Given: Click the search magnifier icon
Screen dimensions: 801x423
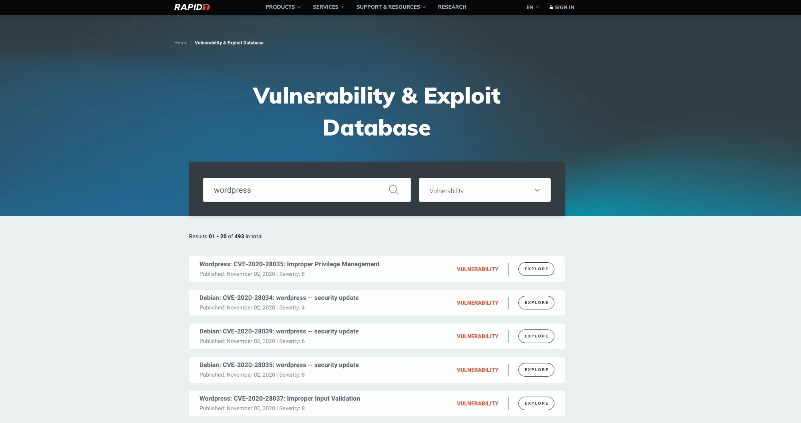Looking at the screenshot, I should [x=393, y=190].
